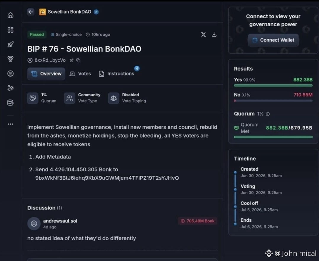Open proposer address in external link icon
This screenshot has height=261, width=319.
[x=72, y=60]
